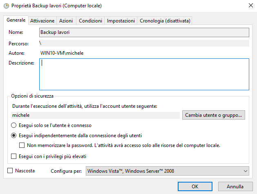Viewport: 257px width, 194px height.
Task: Click the Percorso path field
Action: (x=144, y=43)
